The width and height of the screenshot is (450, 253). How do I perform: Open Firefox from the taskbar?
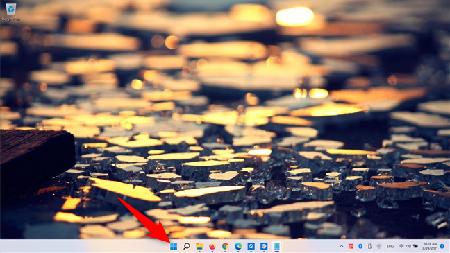(212, 246)
